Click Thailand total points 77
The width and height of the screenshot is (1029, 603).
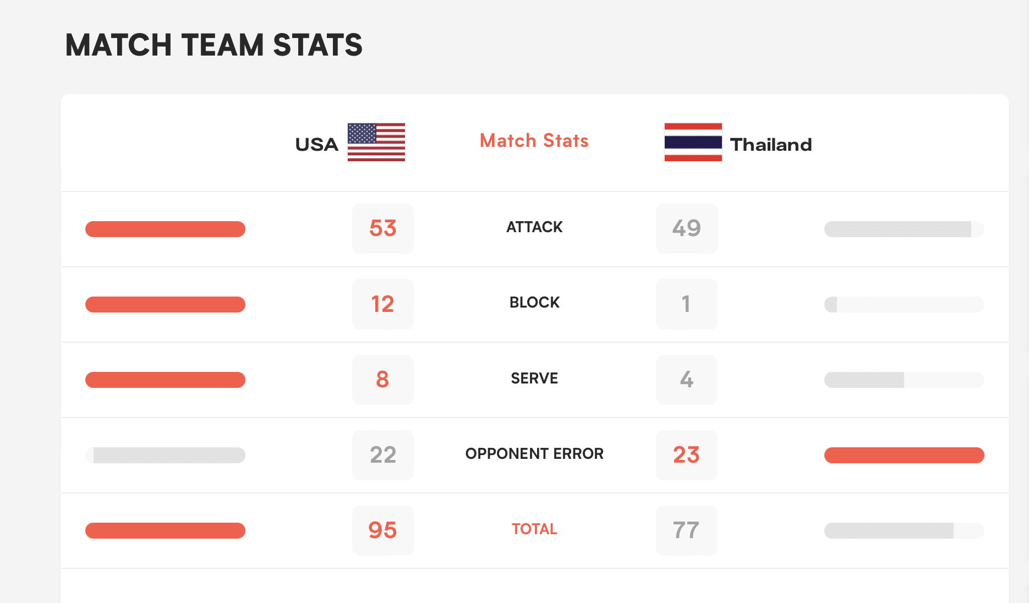point(686,530)
